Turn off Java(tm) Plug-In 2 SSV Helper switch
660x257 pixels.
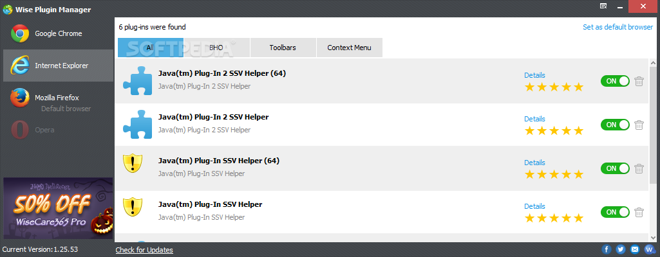click(615, 125)
